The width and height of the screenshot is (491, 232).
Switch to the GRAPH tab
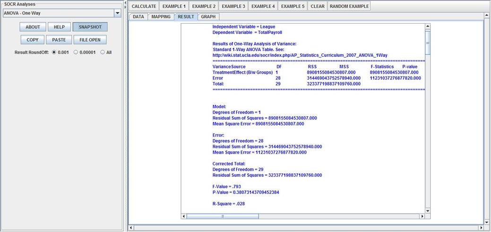coord(208,17)
